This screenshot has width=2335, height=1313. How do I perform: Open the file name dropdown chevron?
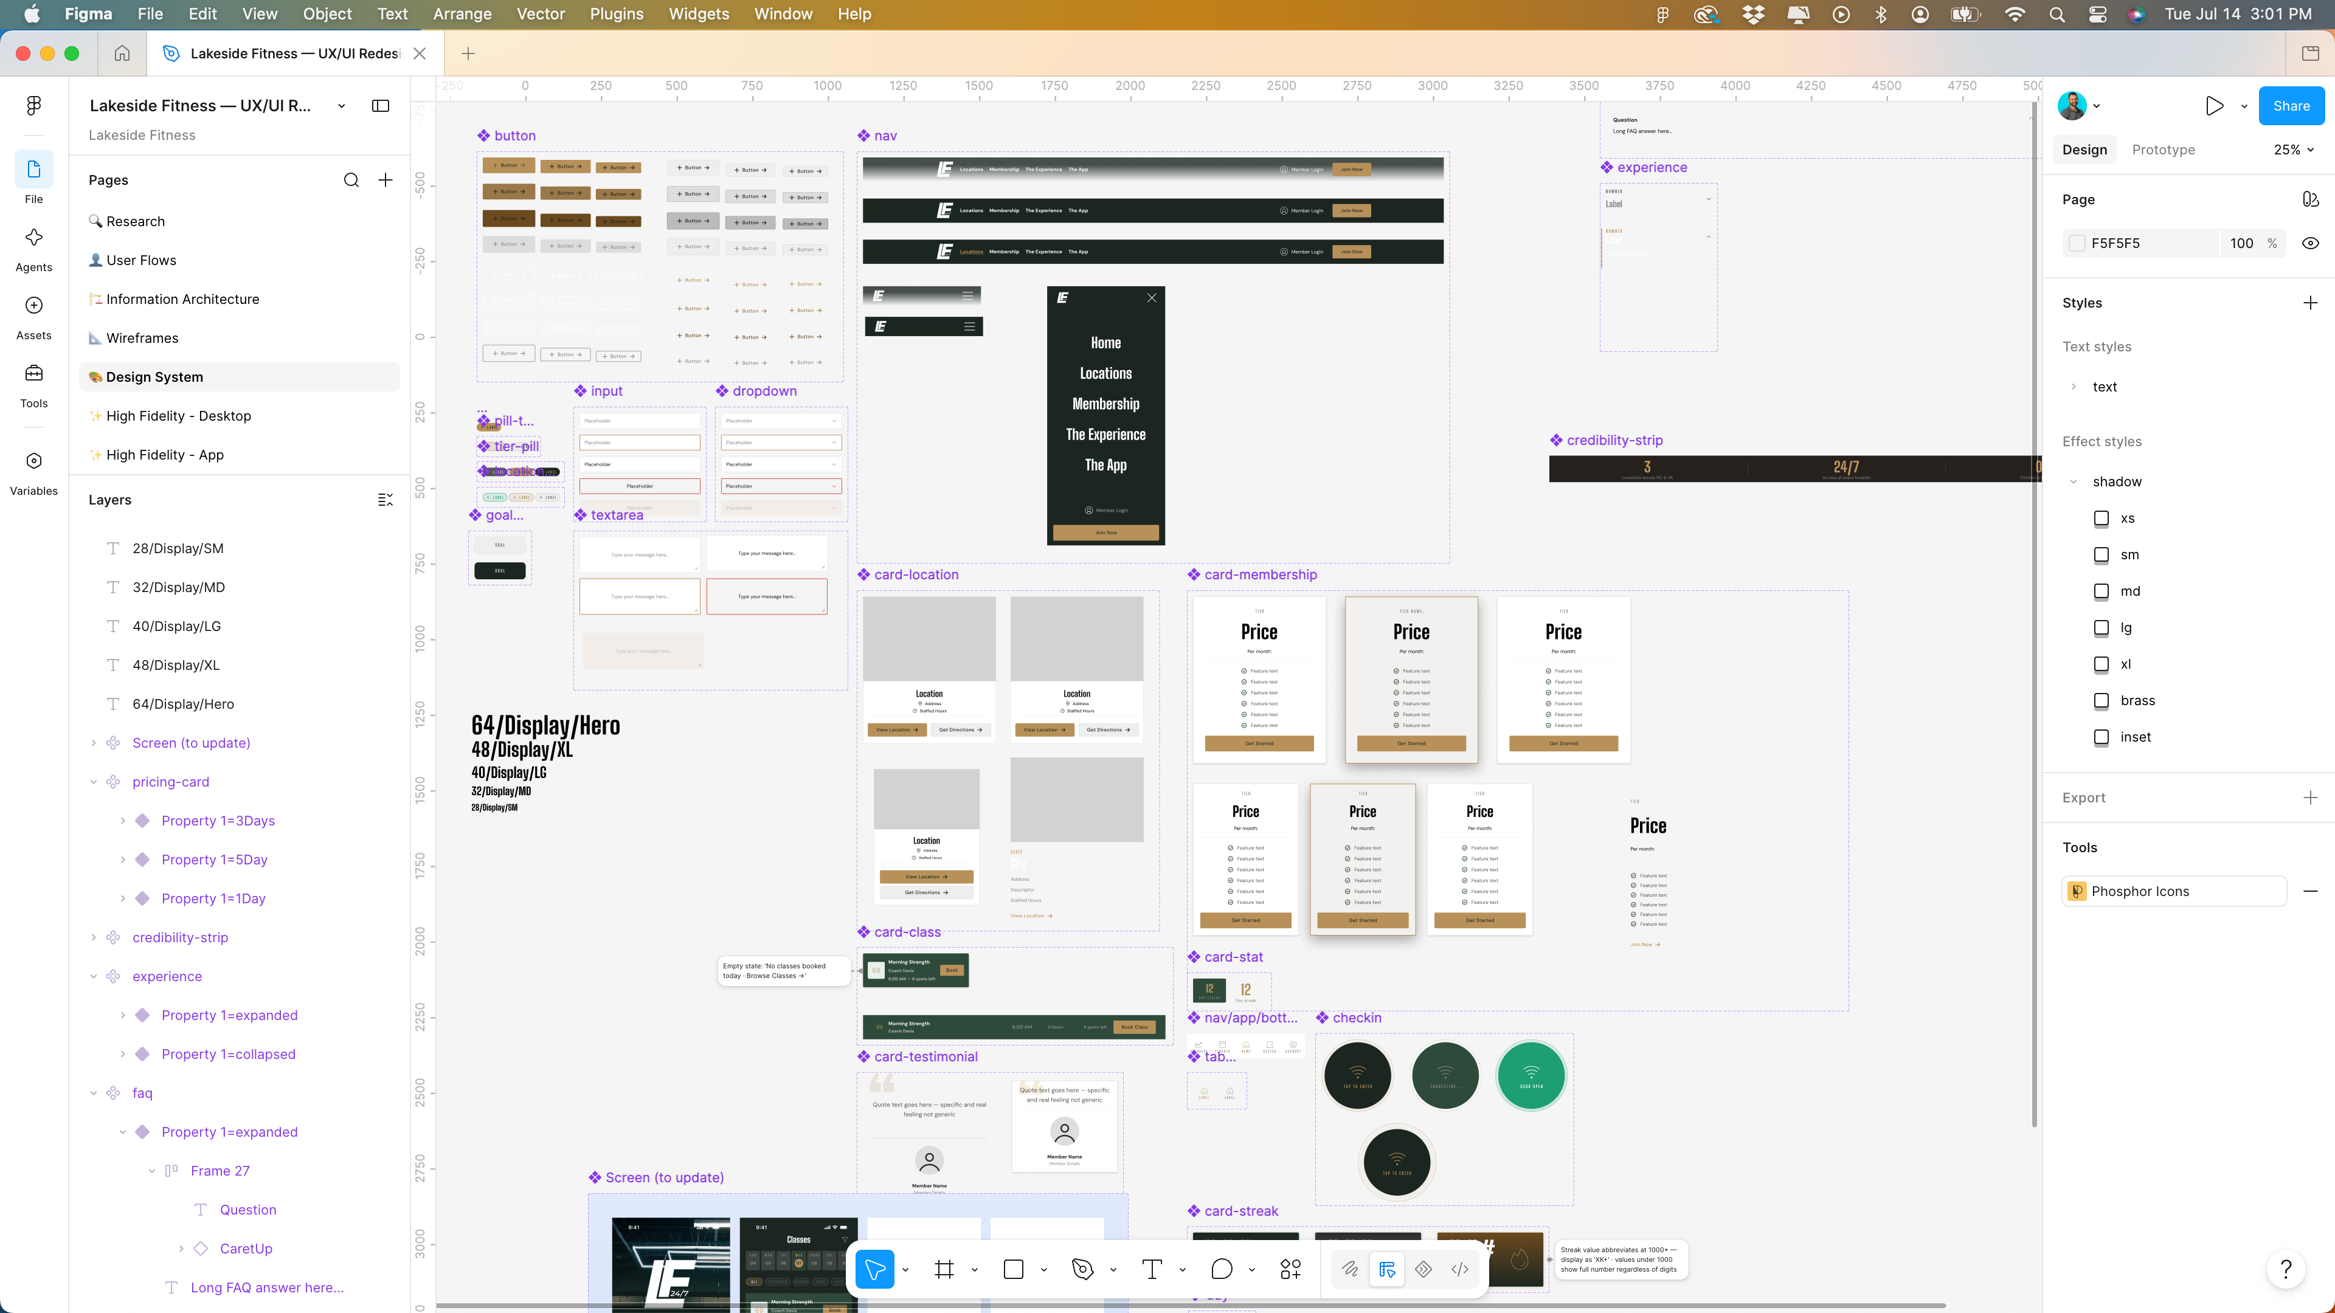[341, 106]
